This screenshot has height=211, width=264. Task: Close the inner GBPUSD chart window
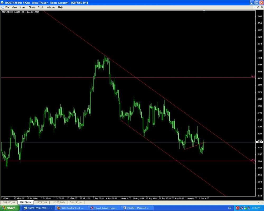click(262, 7)
